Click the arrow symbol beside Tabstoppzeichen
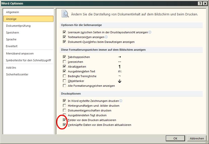Screen dimensions: 209x144 (120, 57)
